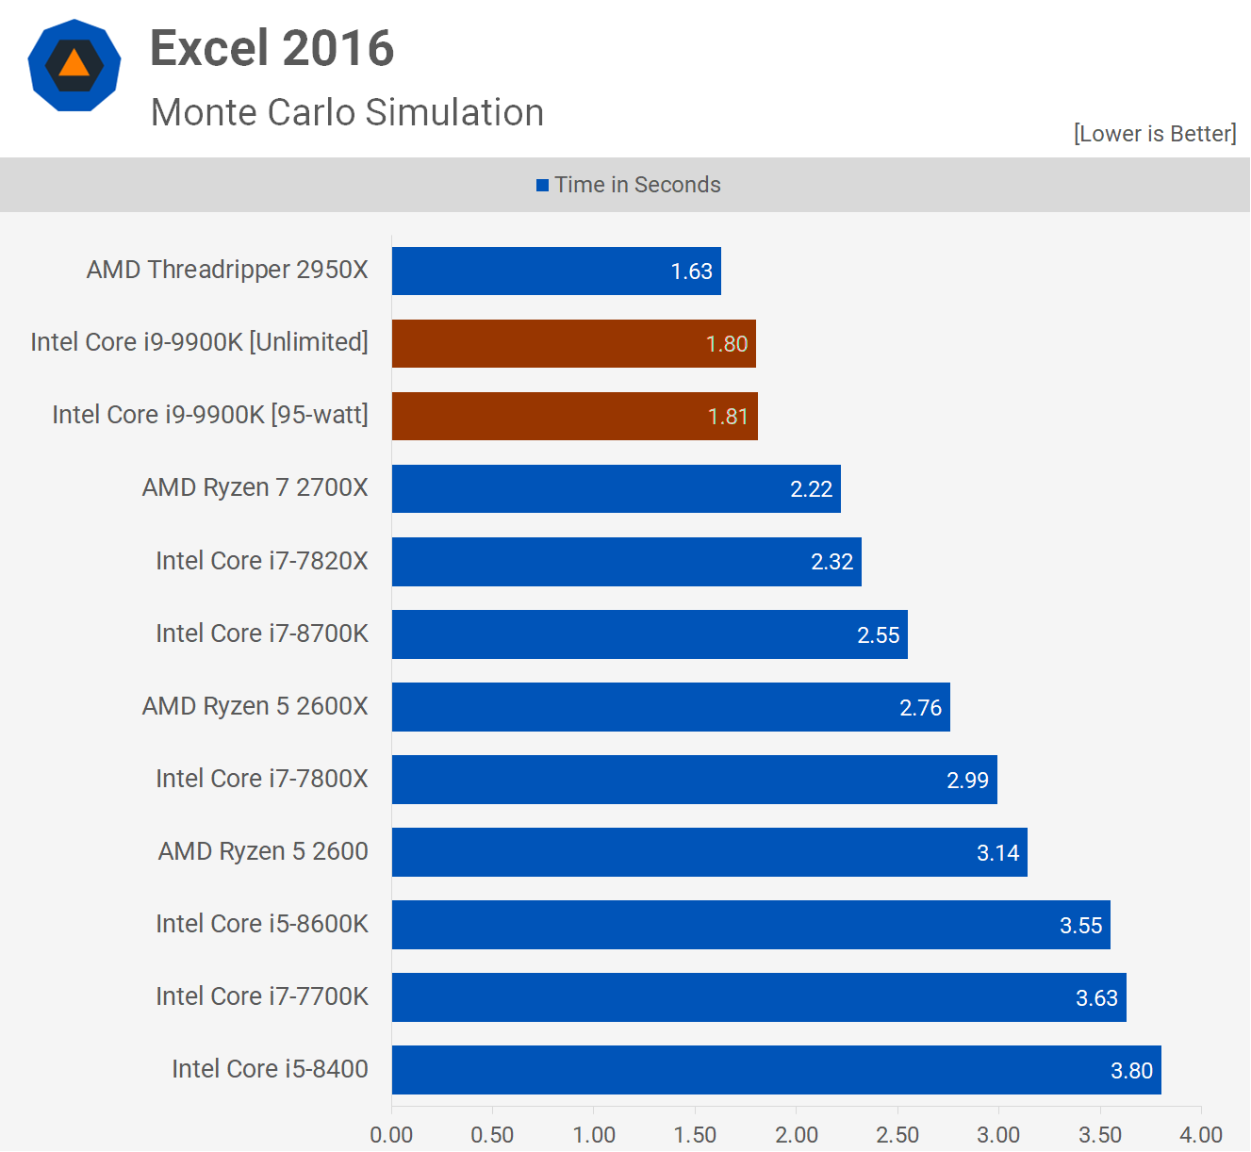Click the 3.55 bar value

(x=1081, y=926)
